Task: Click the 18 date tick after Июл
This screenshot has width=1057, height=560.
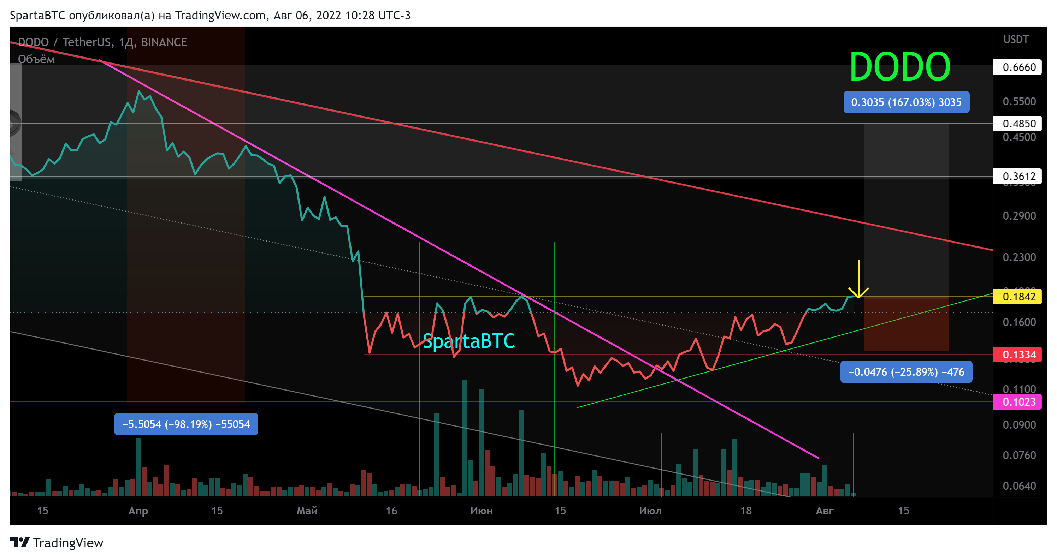Action: click(746, 511)
